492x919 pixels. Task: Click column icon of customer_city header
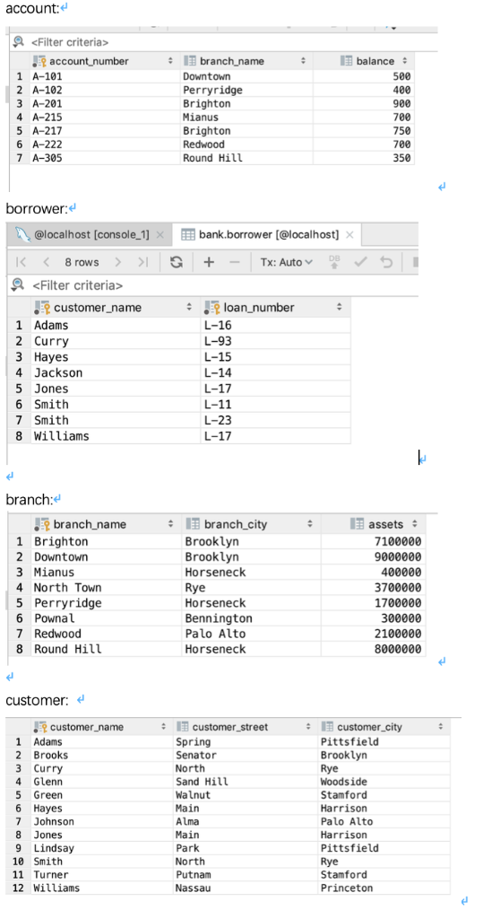328,727
